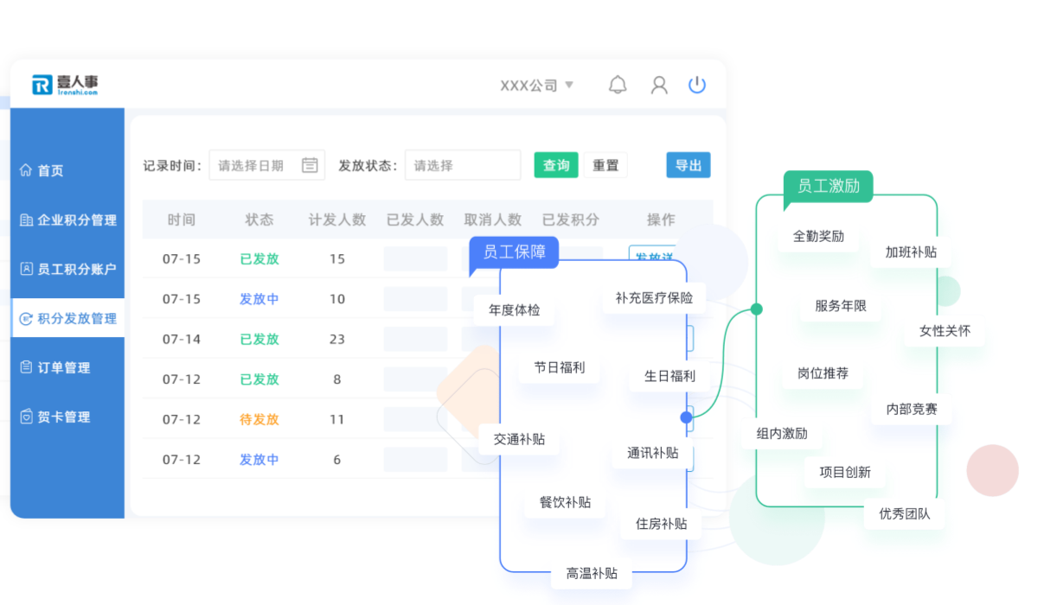Click 发放中 status in the 6-person row
Image resolution: width=1038 pixels, height=605 pixels.
(259, 460)
